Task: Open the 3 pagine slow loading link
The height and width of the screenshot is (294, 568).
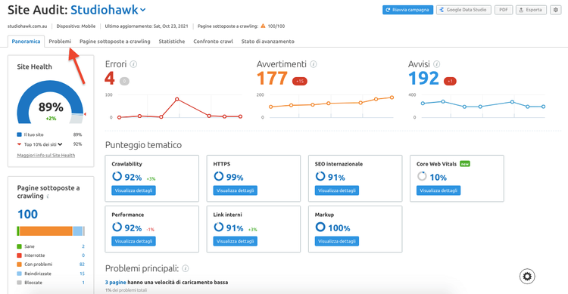Action: point(116,283)
